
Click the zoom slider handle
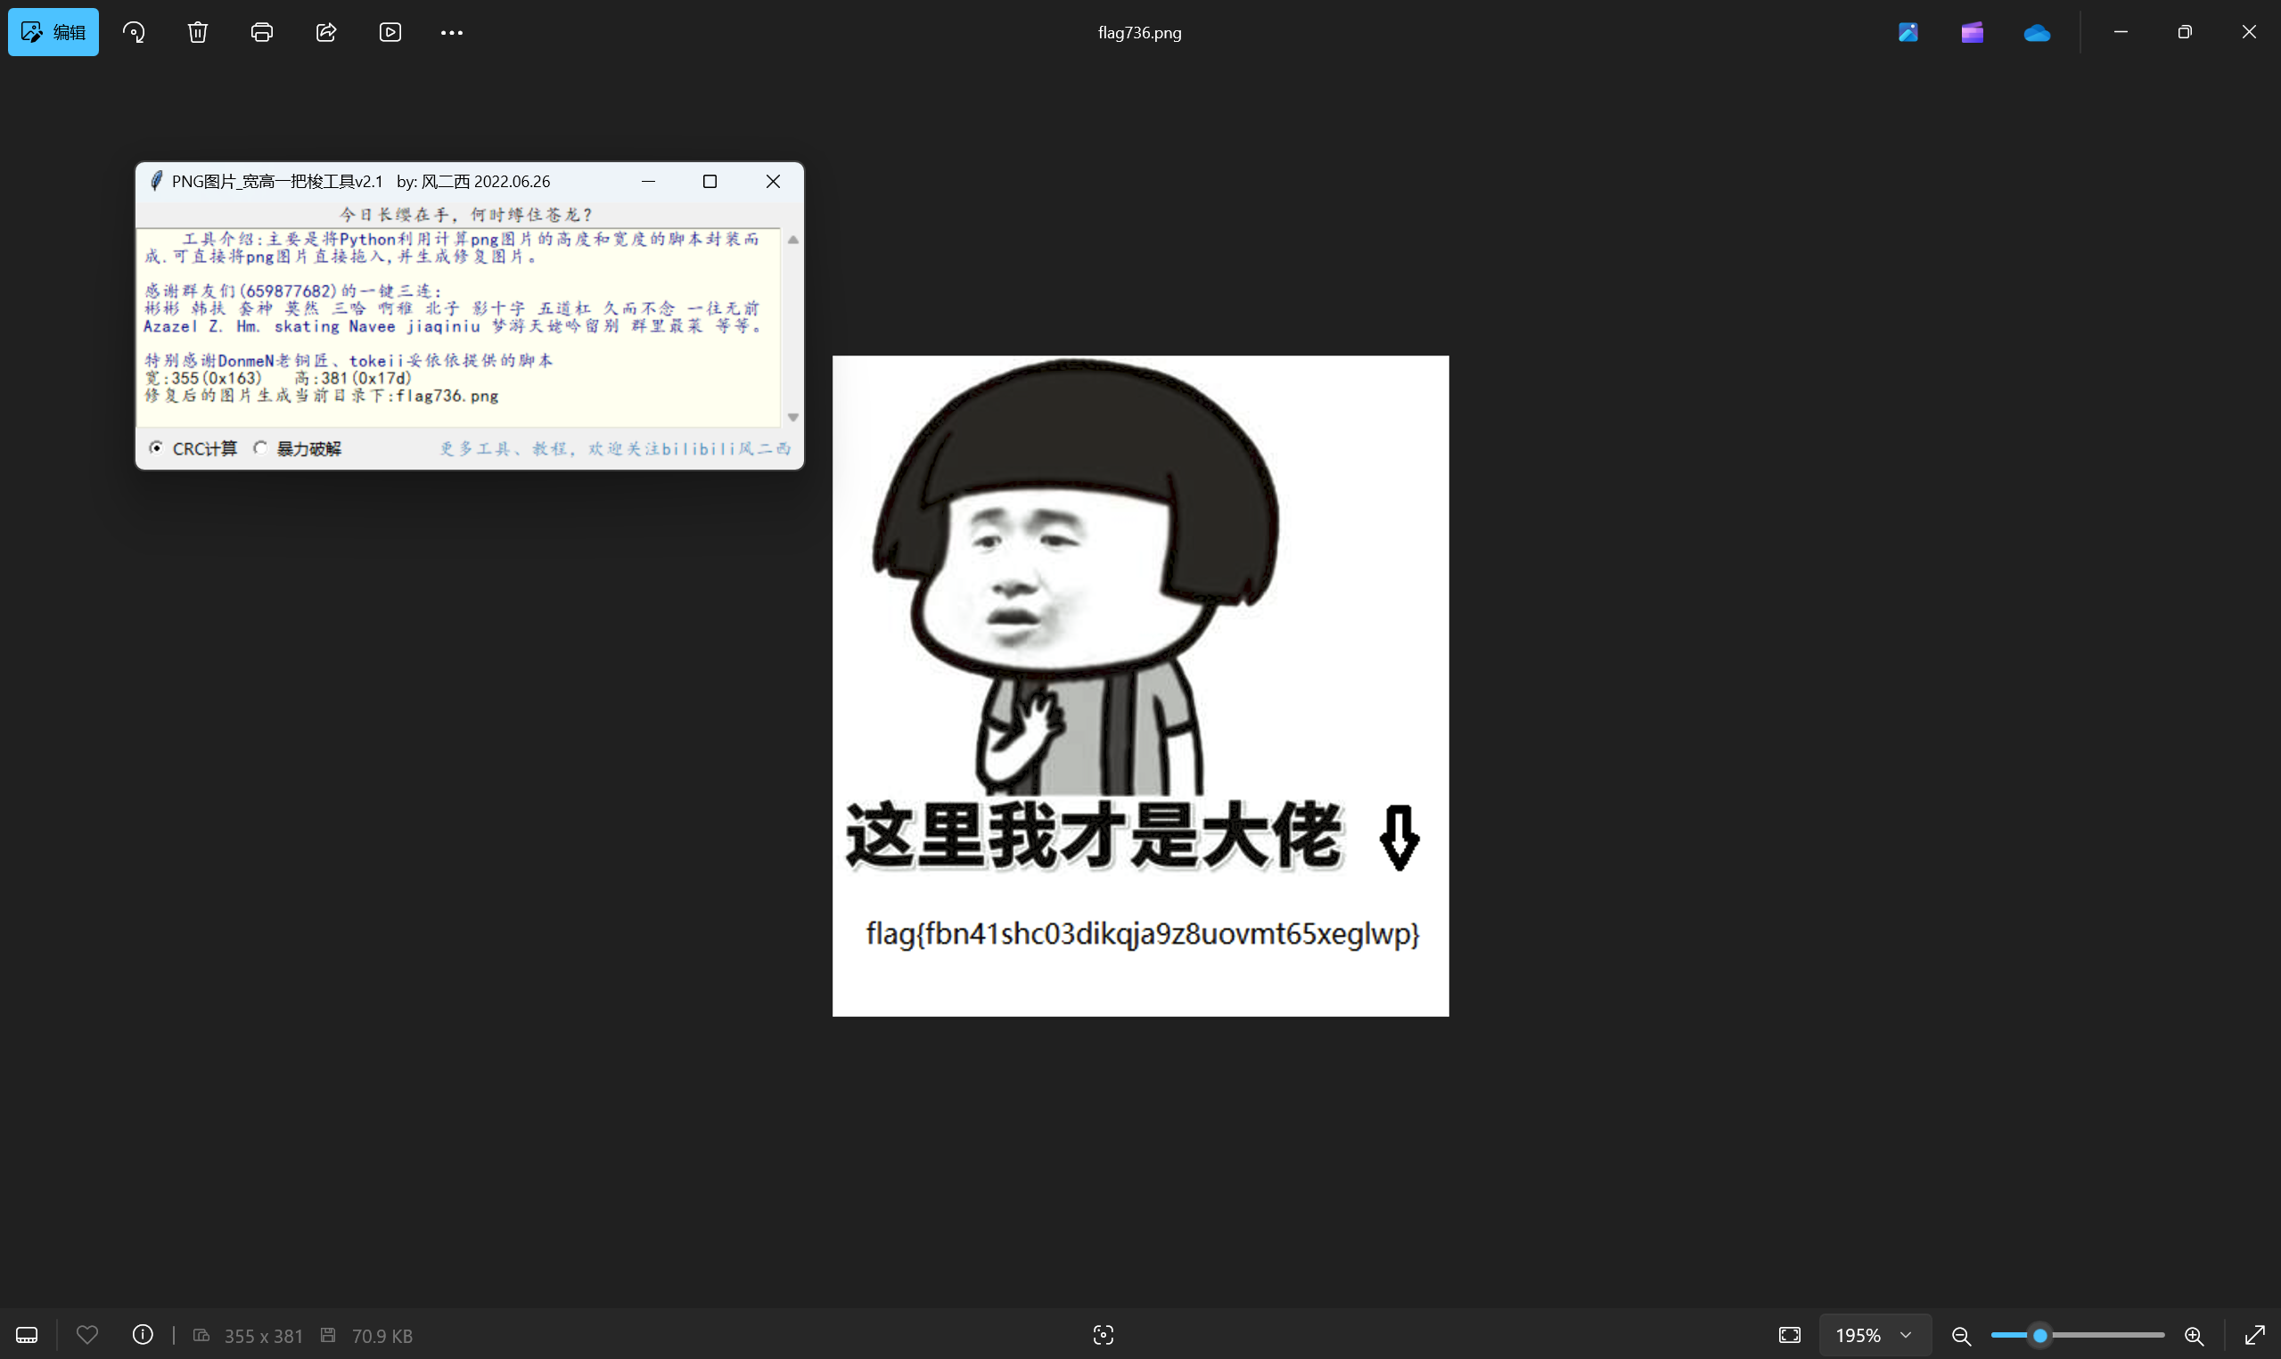tap(2040, 1335)
